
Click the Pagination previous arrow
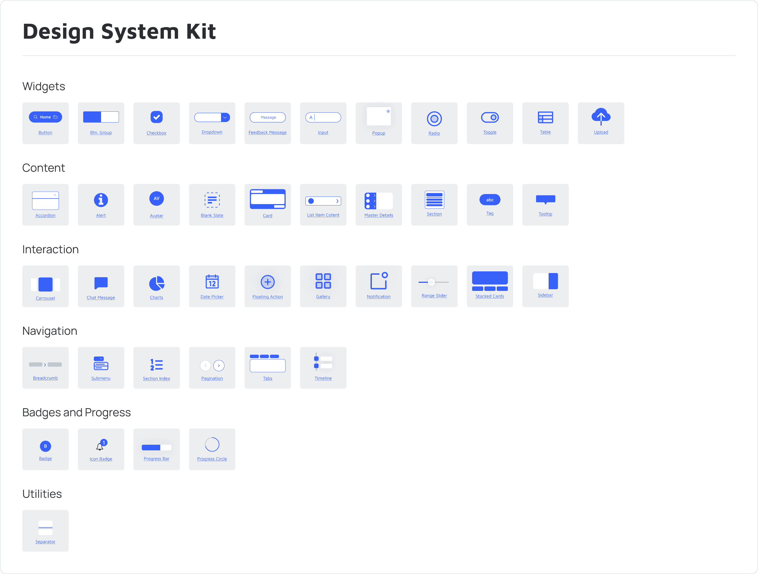[x=205, y=366]
